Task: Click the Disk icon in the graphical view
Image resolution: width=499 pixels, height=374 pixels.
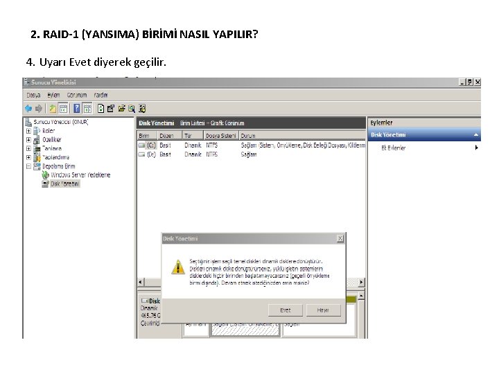Action: click(x=144, y=301)
